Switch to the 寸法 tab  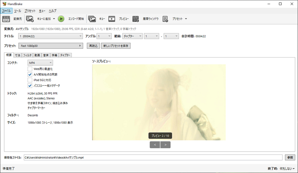[x=18, y=55]
